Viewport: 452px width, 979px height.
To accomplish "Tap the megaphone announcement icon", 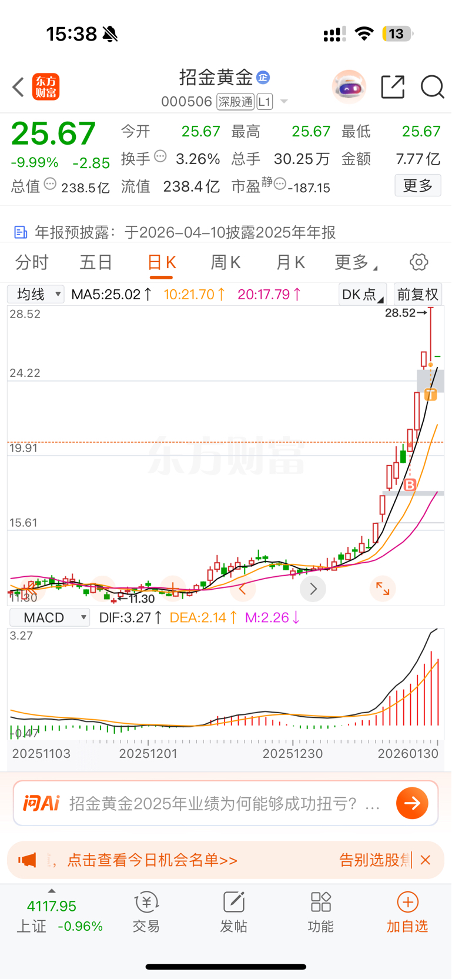I will [x=27, y=860].
